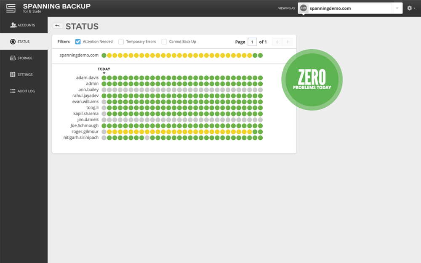This screenshot has height=263, width=421.
Task: Click the Zero Problems Today badge
Action: (312, 80)
